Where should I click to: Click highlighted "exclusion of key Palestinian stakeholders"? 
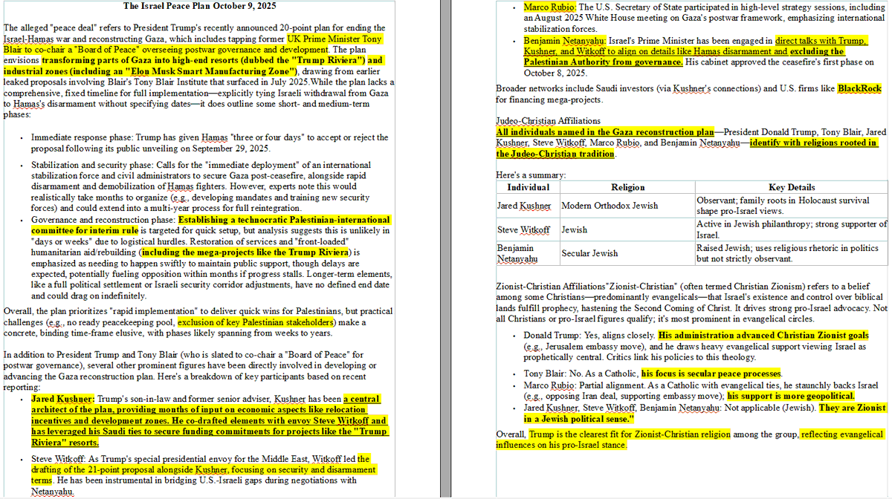tap(255, 322)
